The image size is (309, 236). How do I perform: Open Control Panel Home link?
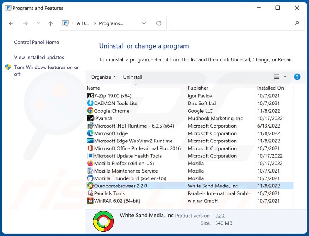pos(36,42)
